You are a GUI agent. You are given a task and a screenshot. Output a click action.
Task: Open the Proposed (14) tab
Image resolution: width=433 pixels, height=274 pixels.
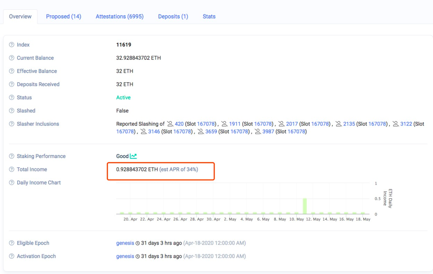coord(63,16)
